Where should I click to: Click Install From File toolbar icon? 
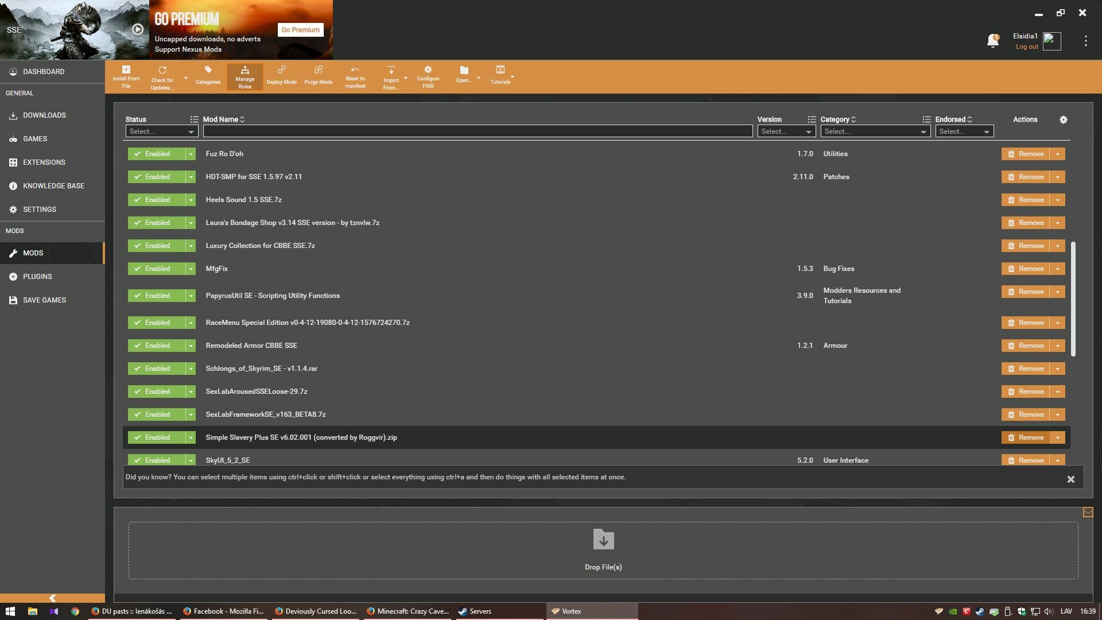click(126, 69)
